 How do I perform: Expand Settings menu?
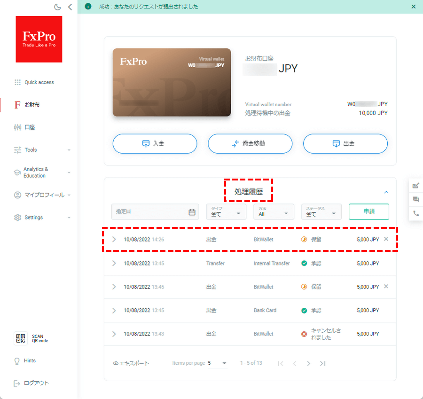tap(42, 218)
